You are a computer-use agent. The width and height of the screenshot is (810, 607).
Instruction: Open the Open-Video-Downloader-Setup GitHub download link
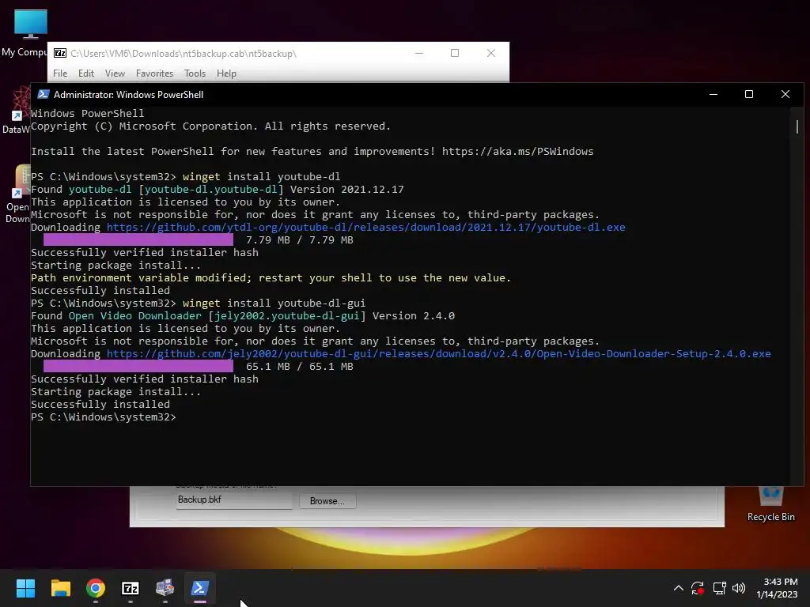pos(438,353)
